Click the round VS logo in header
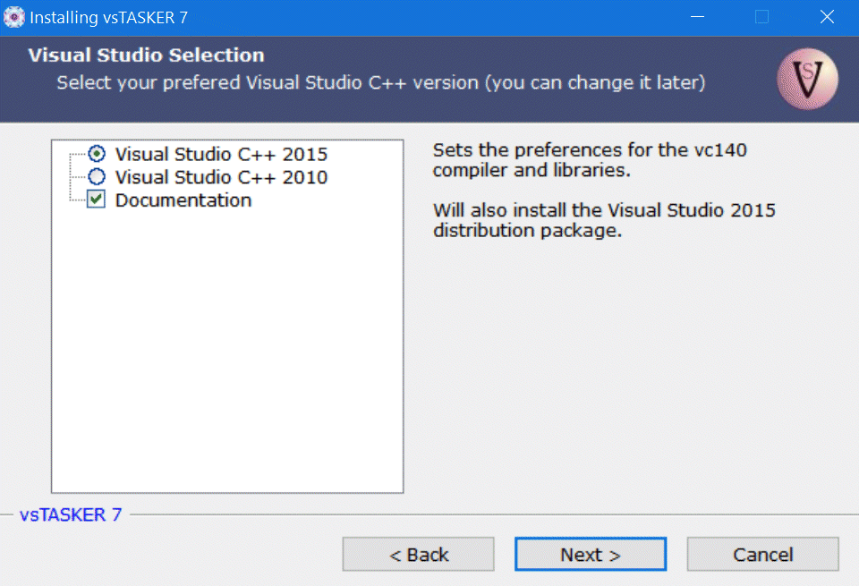The width and height of the screenshot is (859, 586). point(807,80)
